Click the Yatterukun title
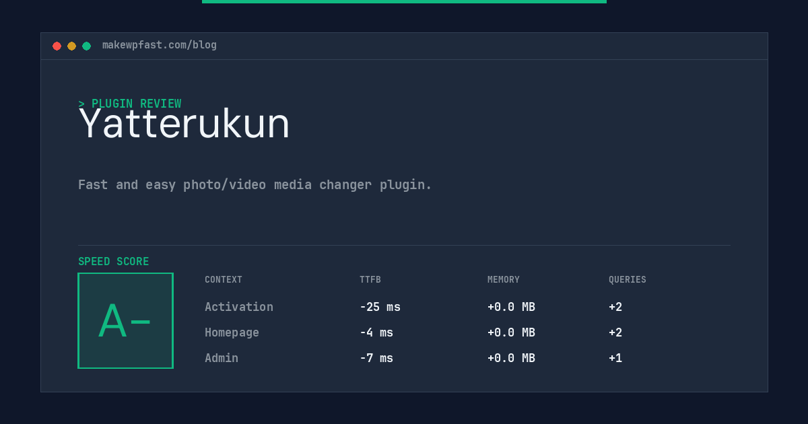The width and height of the screenshot is (808, 424). (184, 124)
